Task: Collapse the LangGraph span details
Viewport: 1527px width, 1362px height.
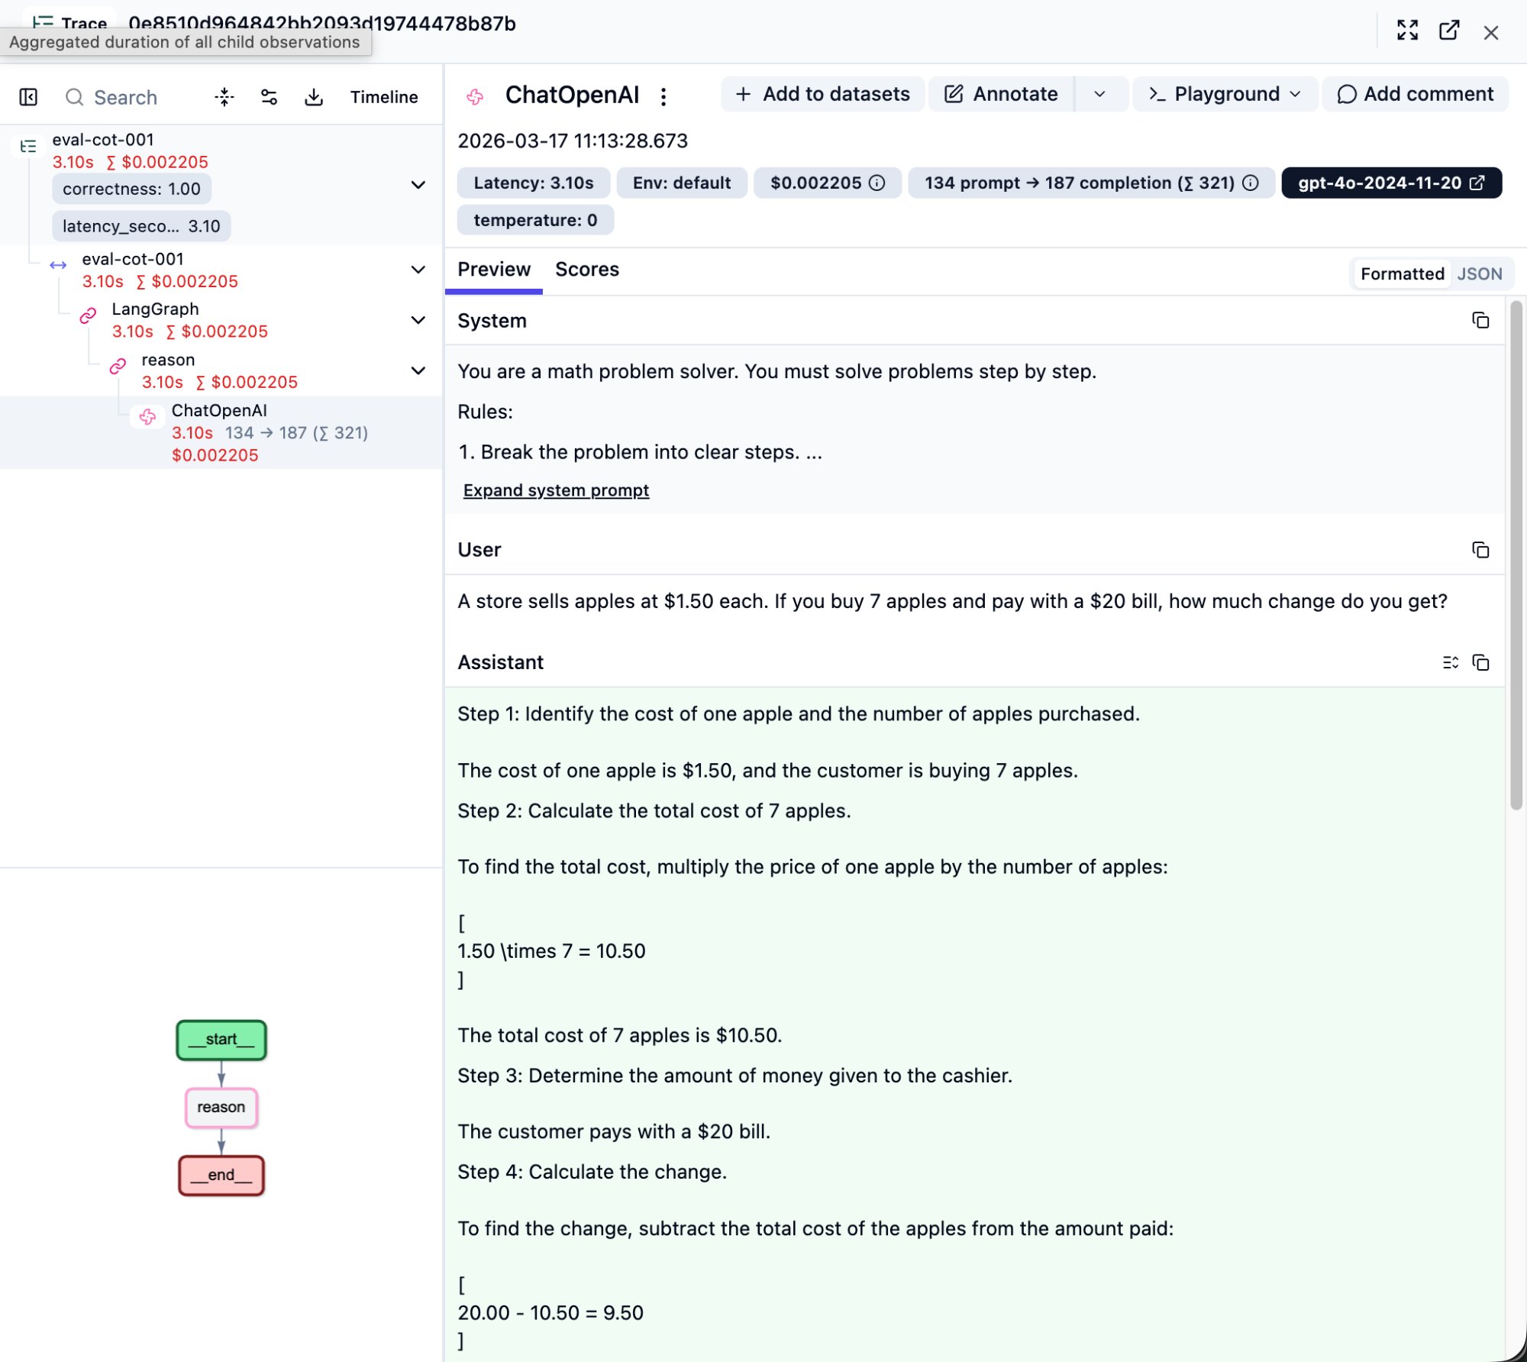Action: [418, 320]
